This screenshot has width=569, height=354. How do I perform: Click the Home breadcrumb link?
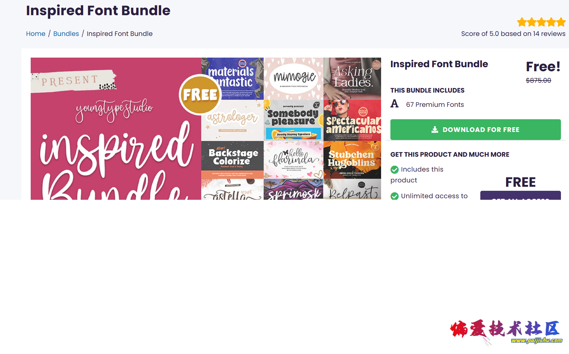tap(36, 34)
